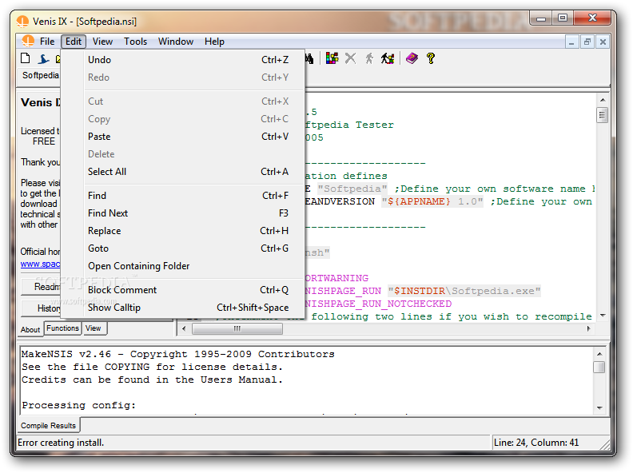Screen dimensions: 633x473
Task: Click the "$INSTDIR\Softpedia.exe" string in code
Action: click(464, 291)
